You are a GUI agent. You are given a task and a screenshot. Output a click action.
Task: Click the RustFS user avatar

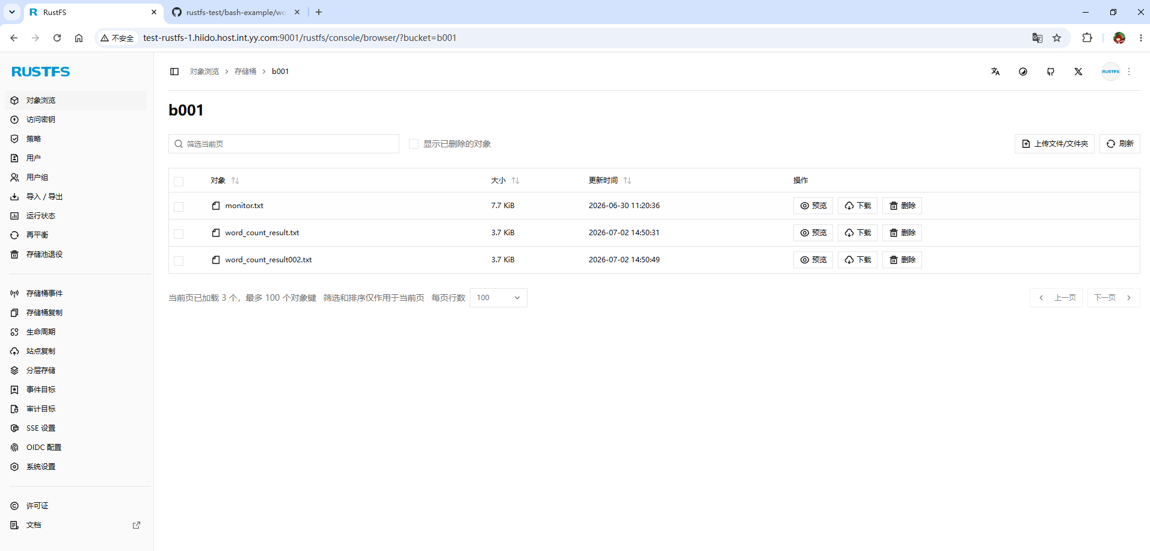[1110, 72]
